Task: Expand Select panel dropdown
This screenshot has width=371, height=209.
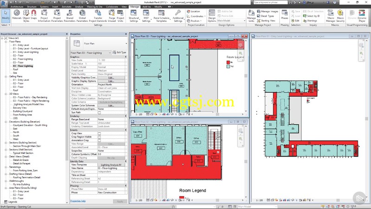Action: (6, 25)
